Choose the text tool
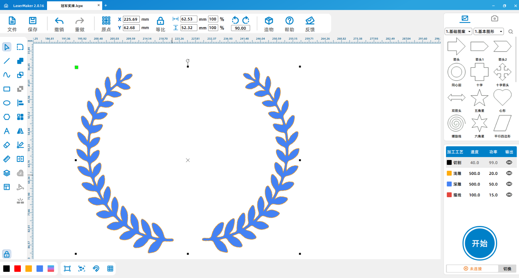Image resolution: width=519 pixels, height=278 pixels. point(6,131)
